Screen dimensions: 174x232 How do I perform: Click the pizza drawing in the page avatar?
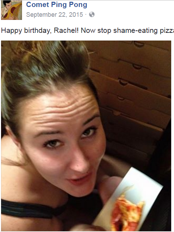pos(15,11)
